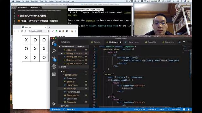Open the Extensions view
Viewport: 202px width, 113px height.
pos(54,74)
